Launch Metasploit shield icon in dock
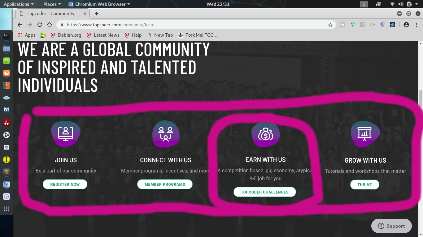This screenshot has width=423, height=237. click(6, 110)
